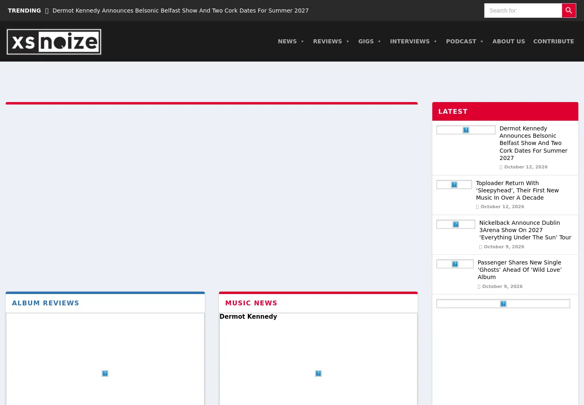This screenshot has height=405, width=584.
Task: Open Passenger article thumbnail in Latest
Action: click(x=455, y=264)
